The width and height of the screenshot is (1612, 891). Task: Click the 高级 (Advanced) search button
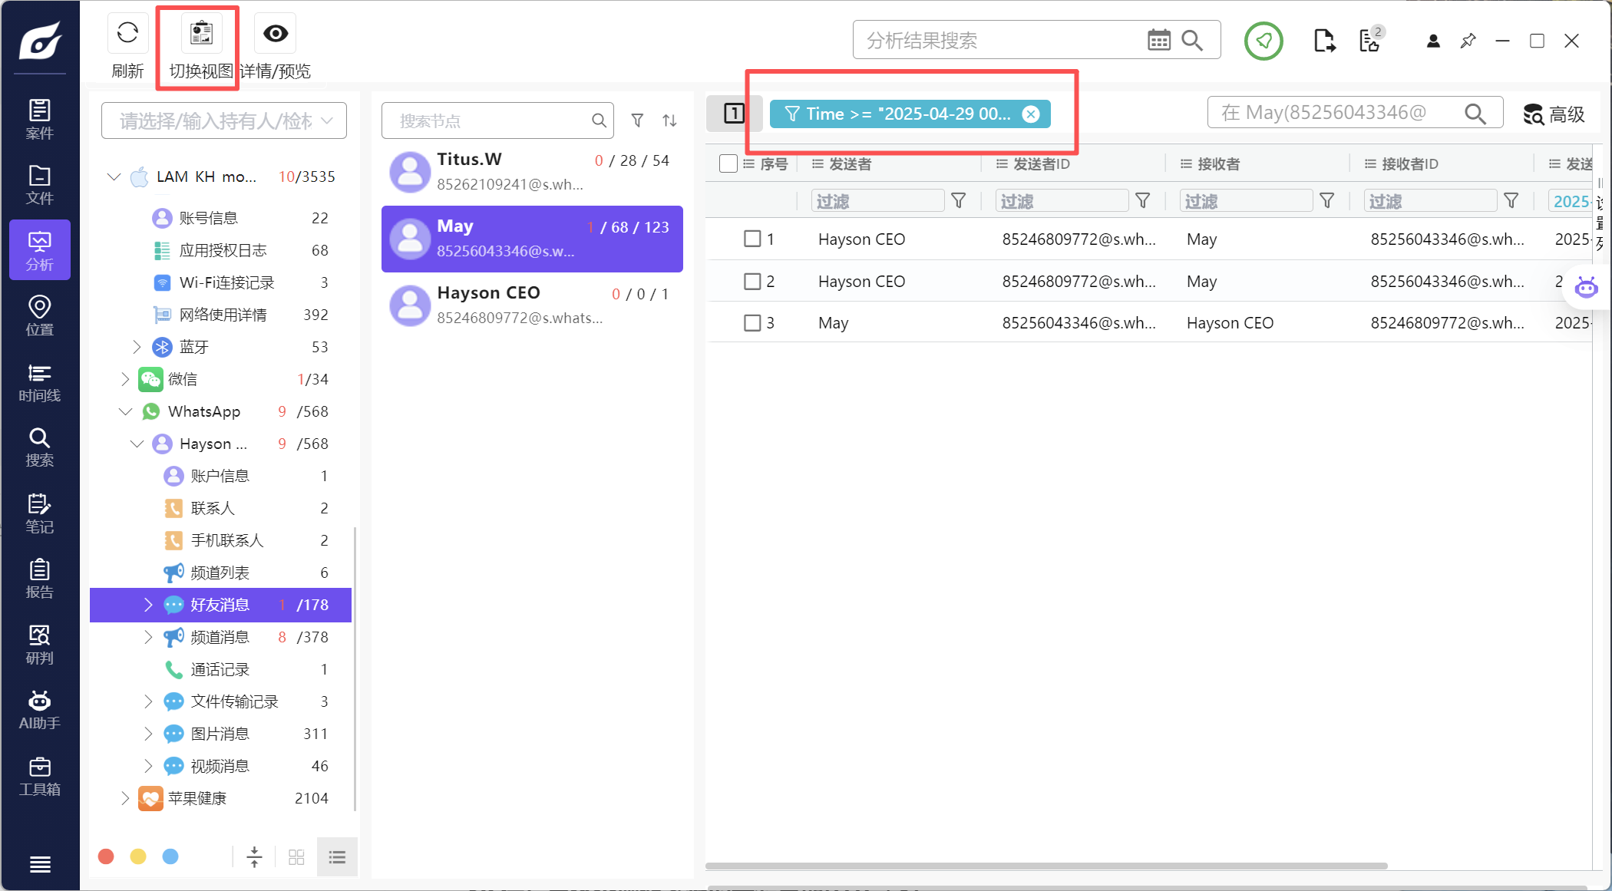tap(1554, 114)
